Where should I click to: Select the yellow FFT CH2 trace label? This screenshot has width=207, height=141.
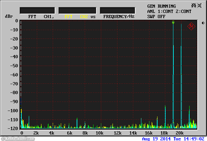point(76,16)
